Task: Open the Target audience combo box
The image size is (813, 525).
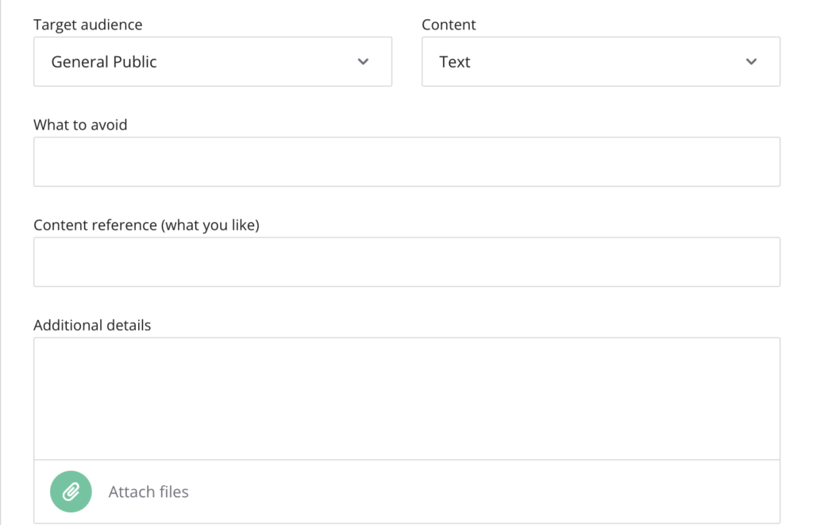Action: (x=213, y=62)
